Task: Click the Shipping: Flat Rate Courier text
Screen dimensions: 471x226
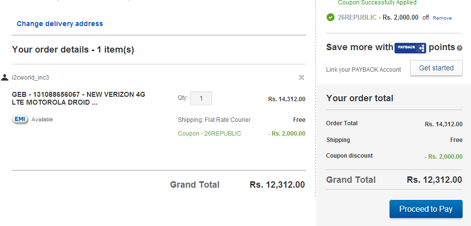Action: [214, 120]
